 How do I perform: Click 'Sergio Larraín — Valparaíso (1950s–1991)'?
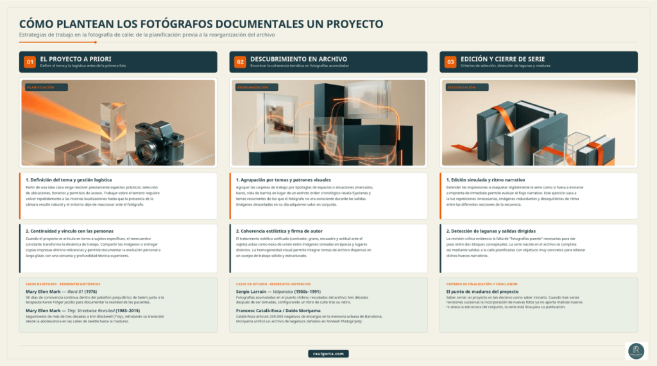pos(278,292)
